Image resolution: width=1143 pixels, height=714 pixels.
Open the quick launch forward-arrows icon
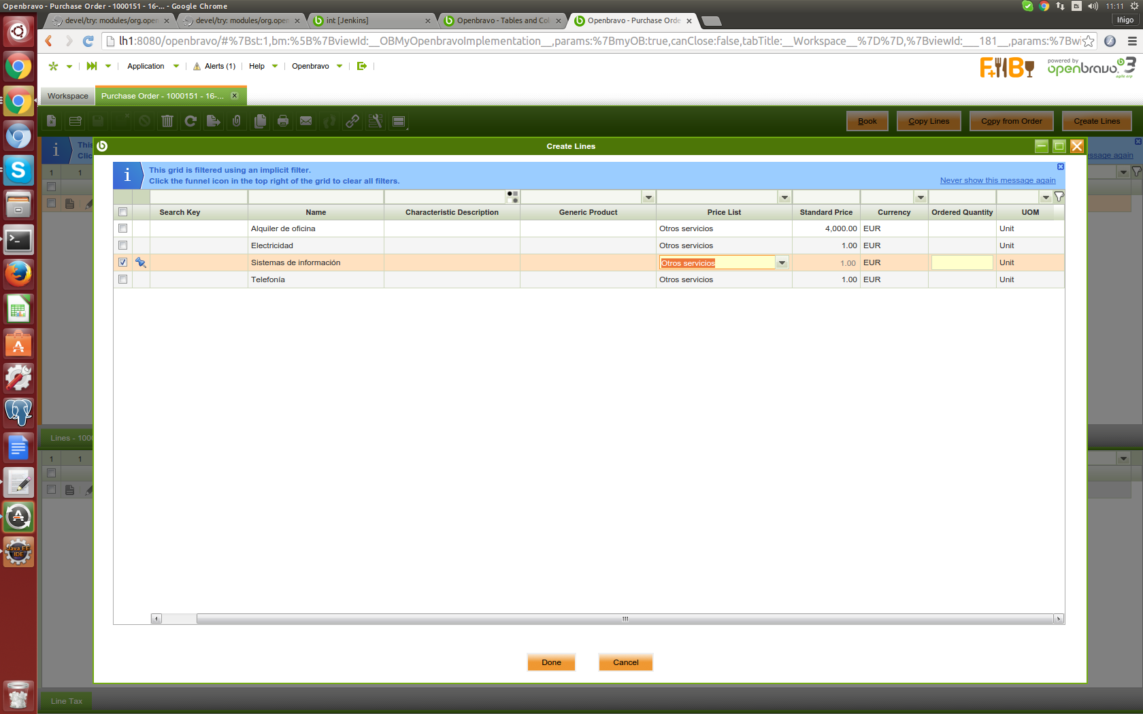point(92,66)
